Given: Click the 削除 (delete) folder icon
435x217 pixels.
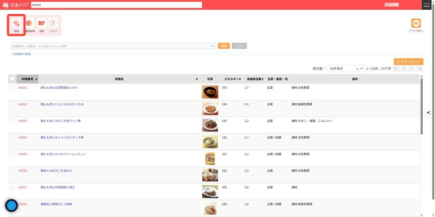Looking at the screenshot, I should click(x=41, y=24).
